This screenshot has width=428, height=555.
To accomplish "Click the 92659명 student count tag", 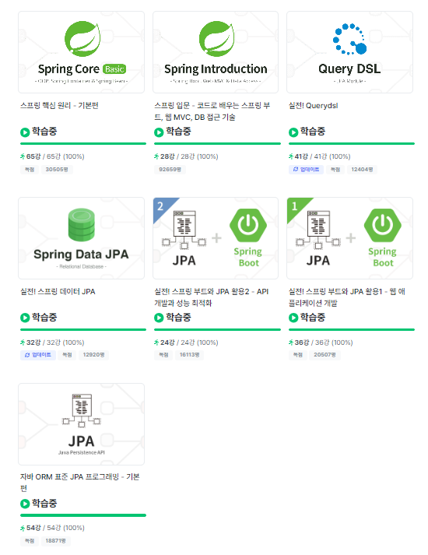I will (170, 170).
